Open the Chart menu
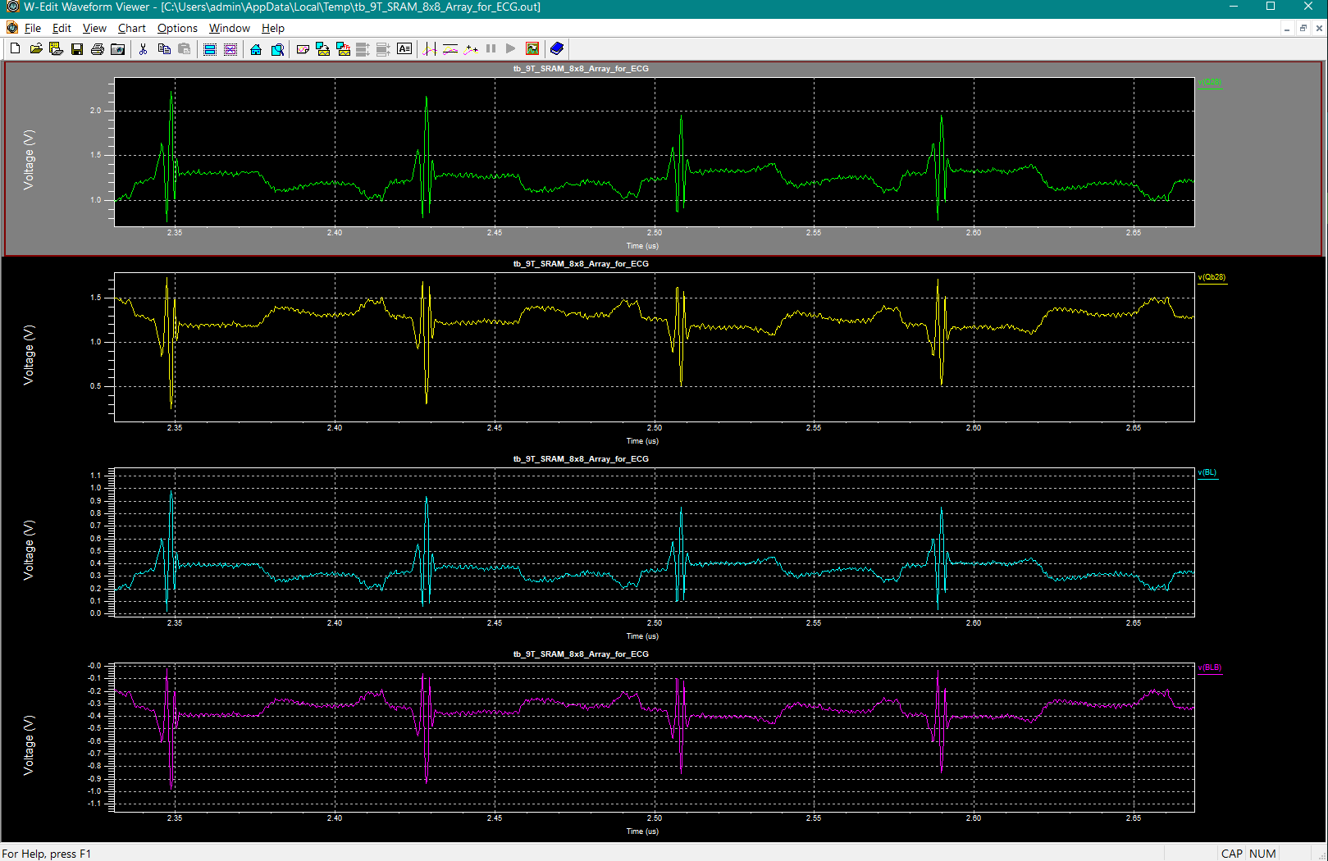 (x=131, y=28)
